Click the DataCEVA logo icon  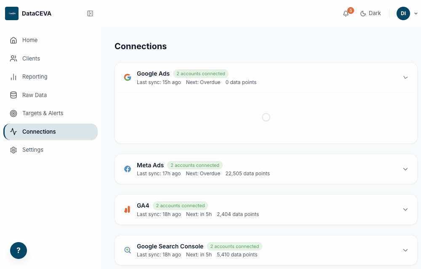click(12, 13)
